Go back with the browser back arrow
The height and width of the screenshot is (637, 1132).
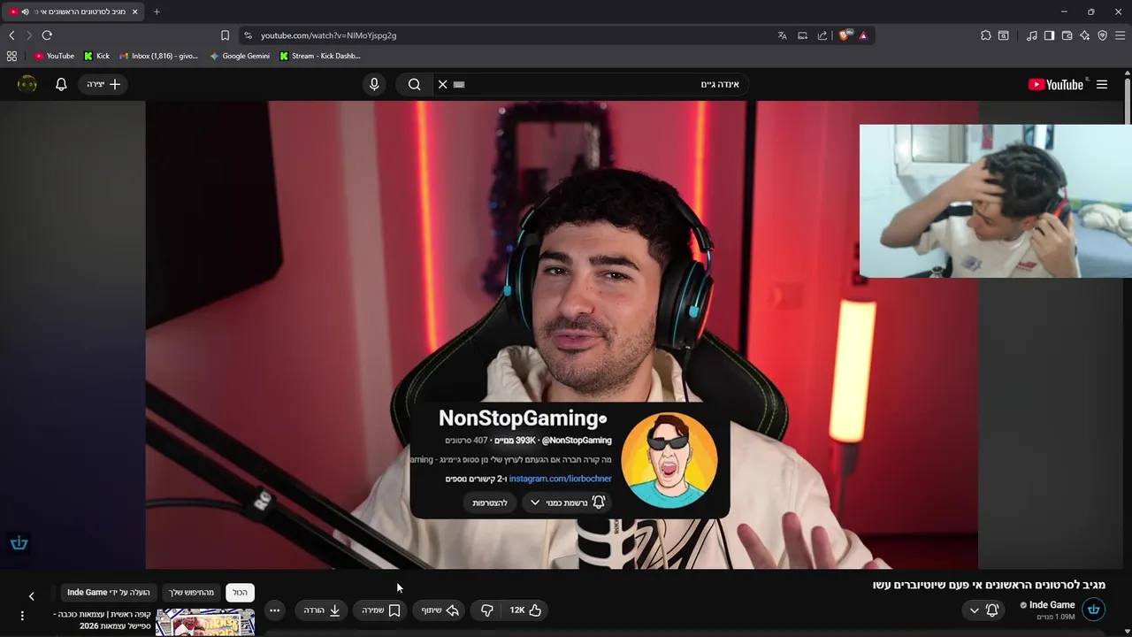coord(11,35)
